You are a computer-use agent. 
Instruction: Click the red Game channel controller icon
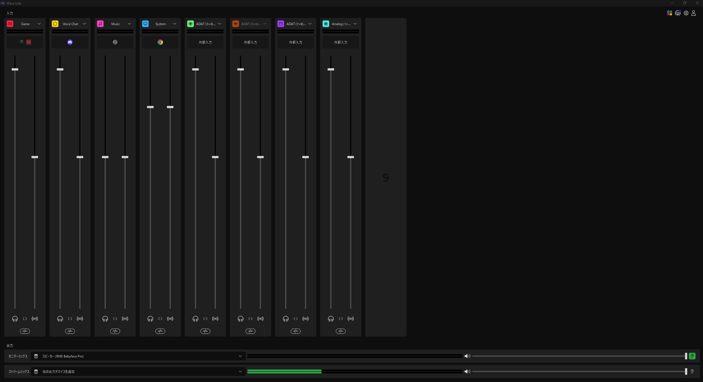point(10,24)
